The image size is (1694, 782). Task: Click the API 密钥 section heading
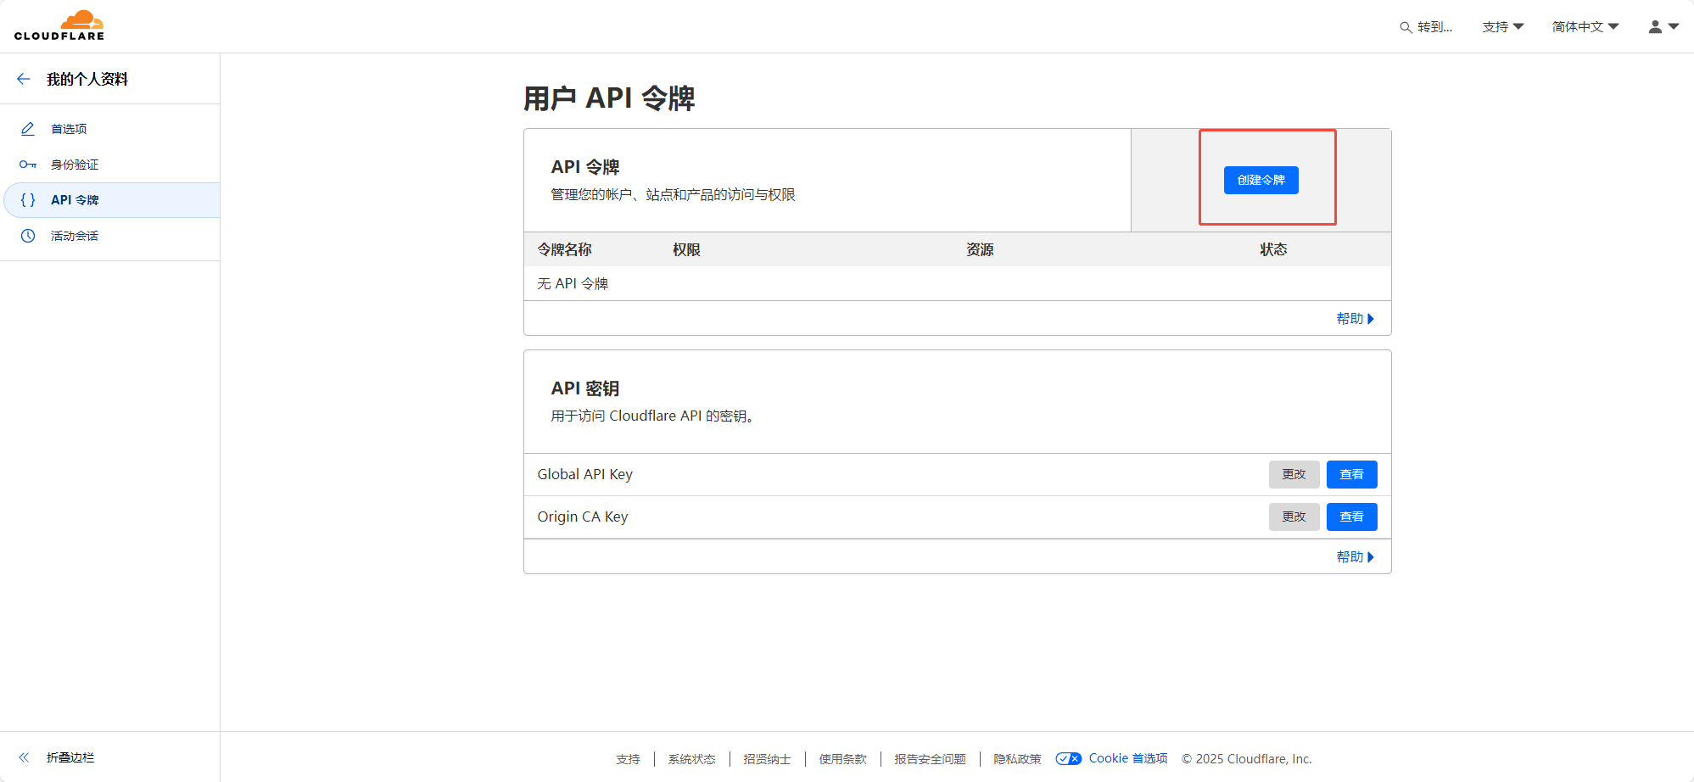click(x=584, y=388)
